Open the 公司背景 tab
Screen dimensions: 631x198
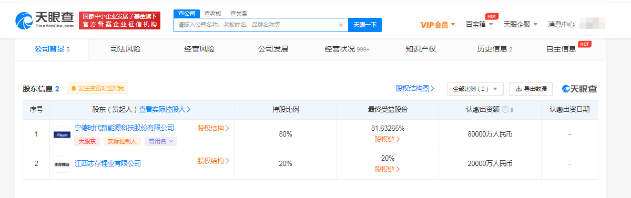pos(52,49)
